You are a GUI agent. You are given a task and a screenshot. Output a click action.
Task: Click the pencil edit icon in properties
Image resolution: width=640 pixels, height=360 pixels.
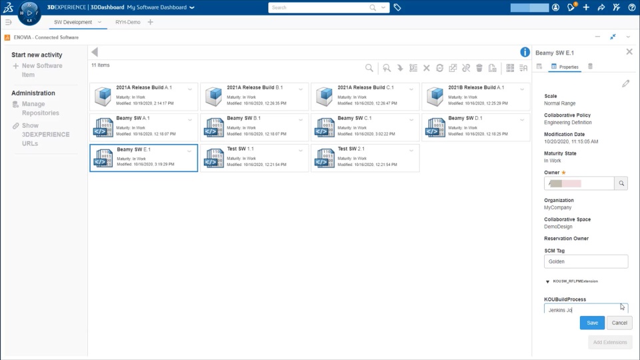(x=626, y=84)
